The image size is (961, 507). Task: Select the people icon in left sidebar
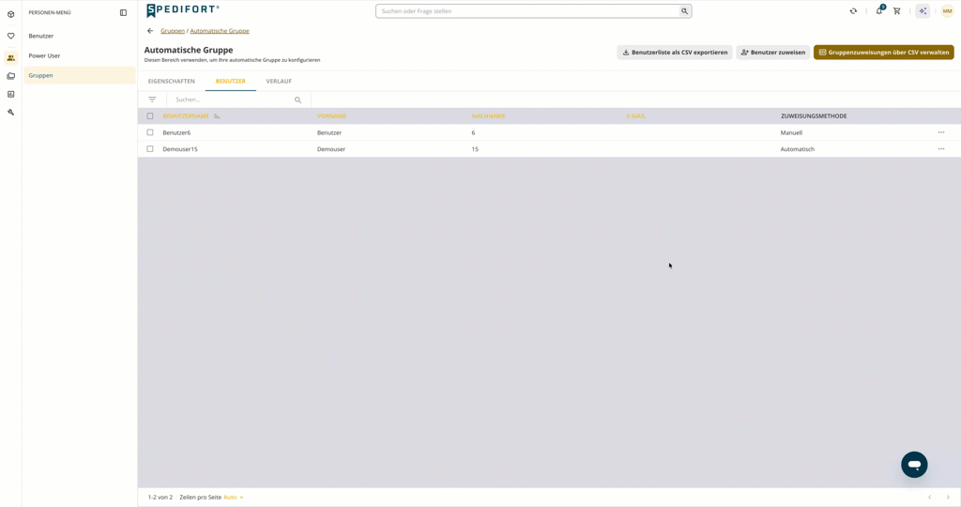coord(10,57)
